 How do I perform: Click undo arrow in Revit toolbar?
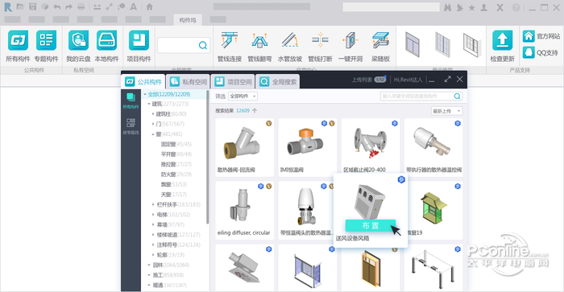[57, 6]
